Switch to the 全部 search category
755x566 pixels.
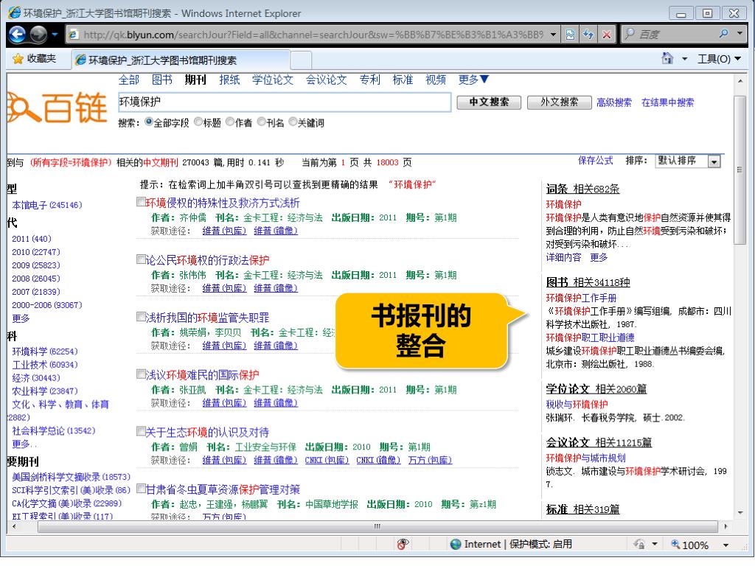pyautogui.click(x=129, y=80)
